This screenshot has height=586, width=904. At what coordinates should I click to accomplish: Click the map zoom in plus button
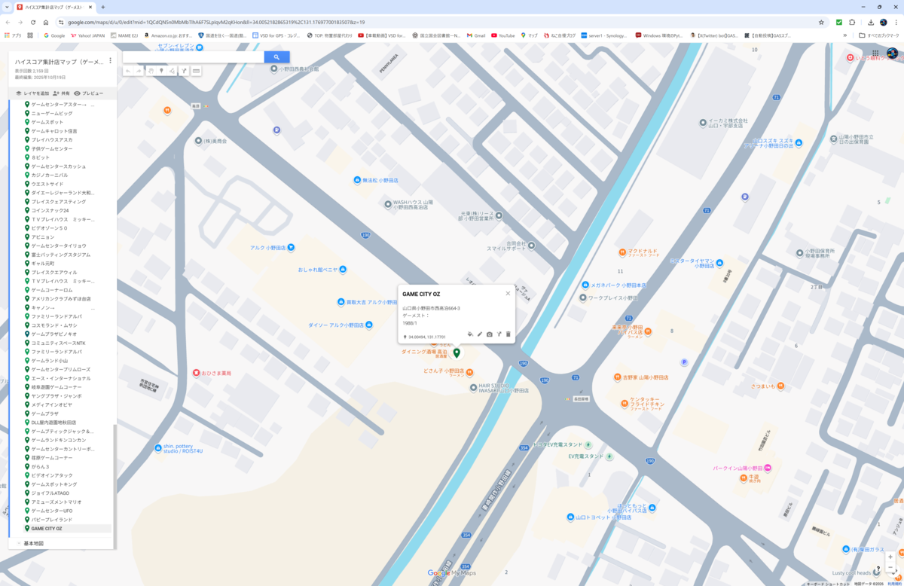point(890,557)
